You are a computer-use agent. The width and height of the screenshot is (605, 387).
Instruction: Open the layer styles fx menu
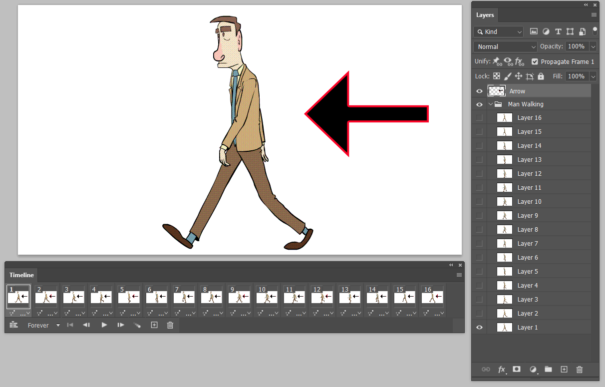tap(502, 370)
